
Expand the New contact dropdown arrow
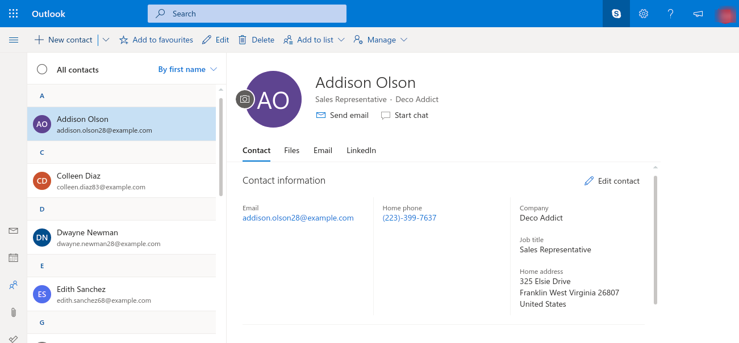106,40
